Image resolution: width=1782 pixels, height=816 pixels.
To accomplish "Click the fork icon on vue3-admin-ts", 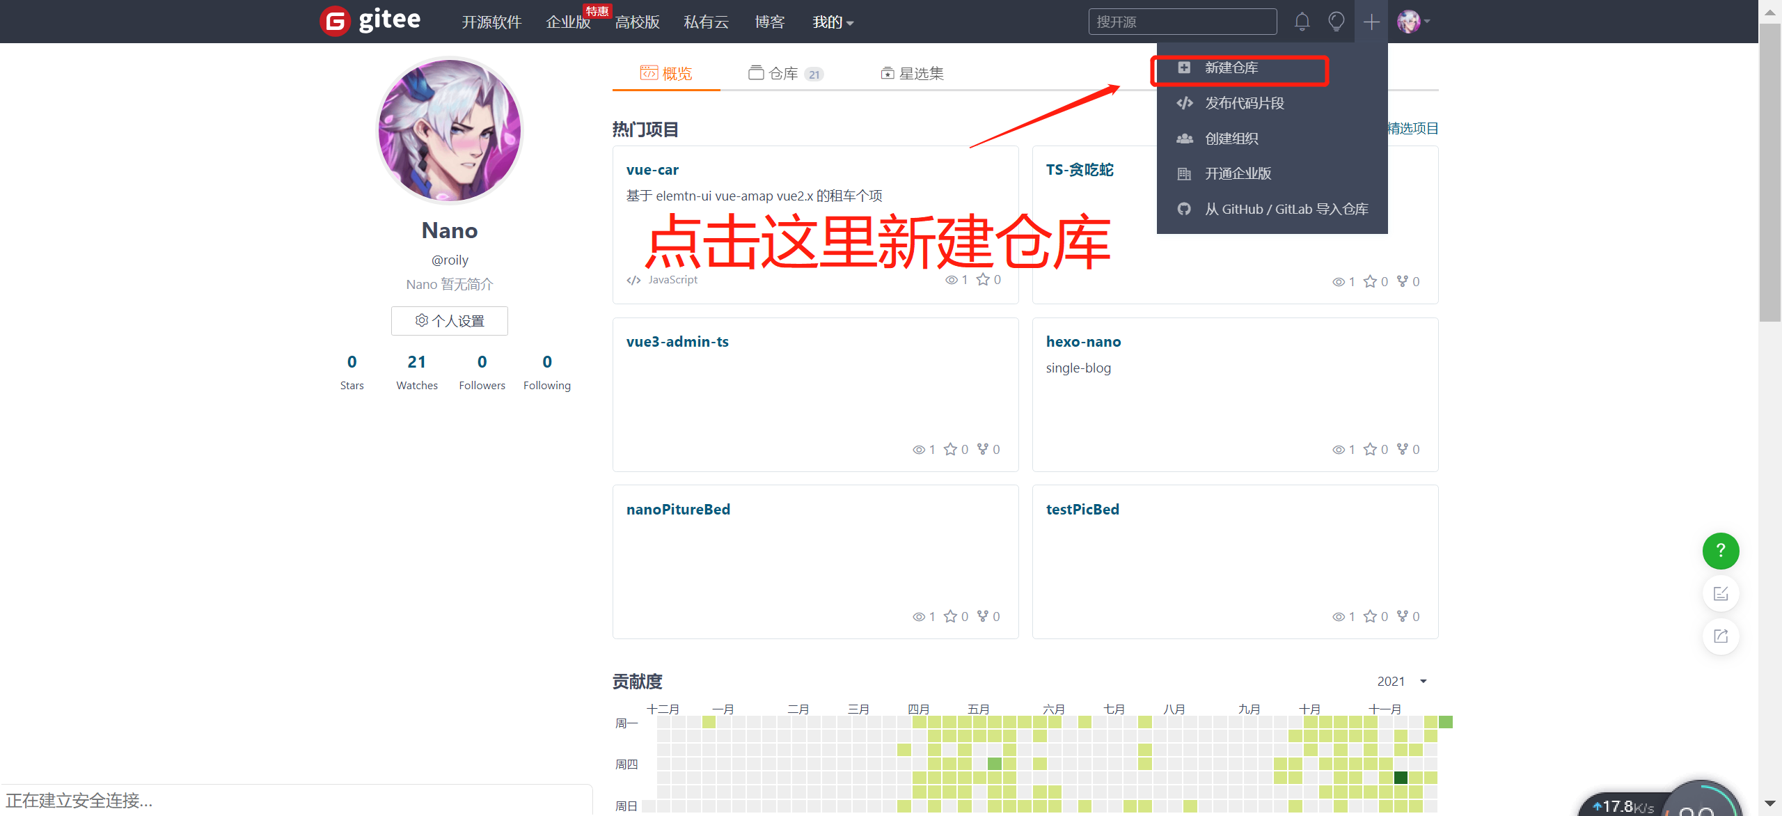I will pyautogui.click(x=983, y=449).
